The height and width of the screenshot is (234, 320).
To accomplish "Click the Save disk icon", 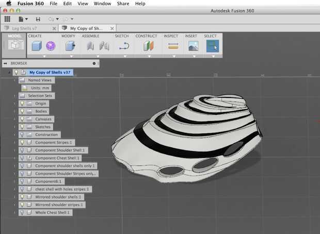I will (x=38, y=19).
